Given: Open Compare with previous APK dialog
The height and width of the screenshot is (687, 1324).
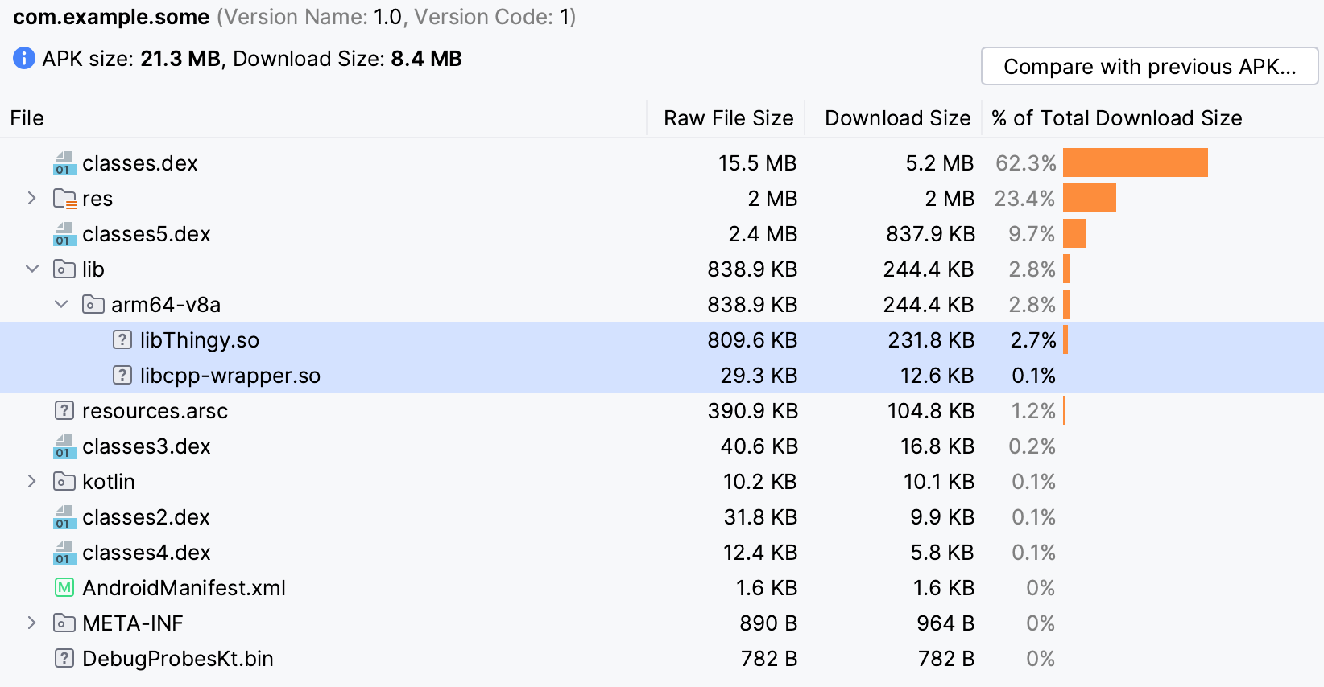Looking at the screenshot, I should (x=1149, y=67).
